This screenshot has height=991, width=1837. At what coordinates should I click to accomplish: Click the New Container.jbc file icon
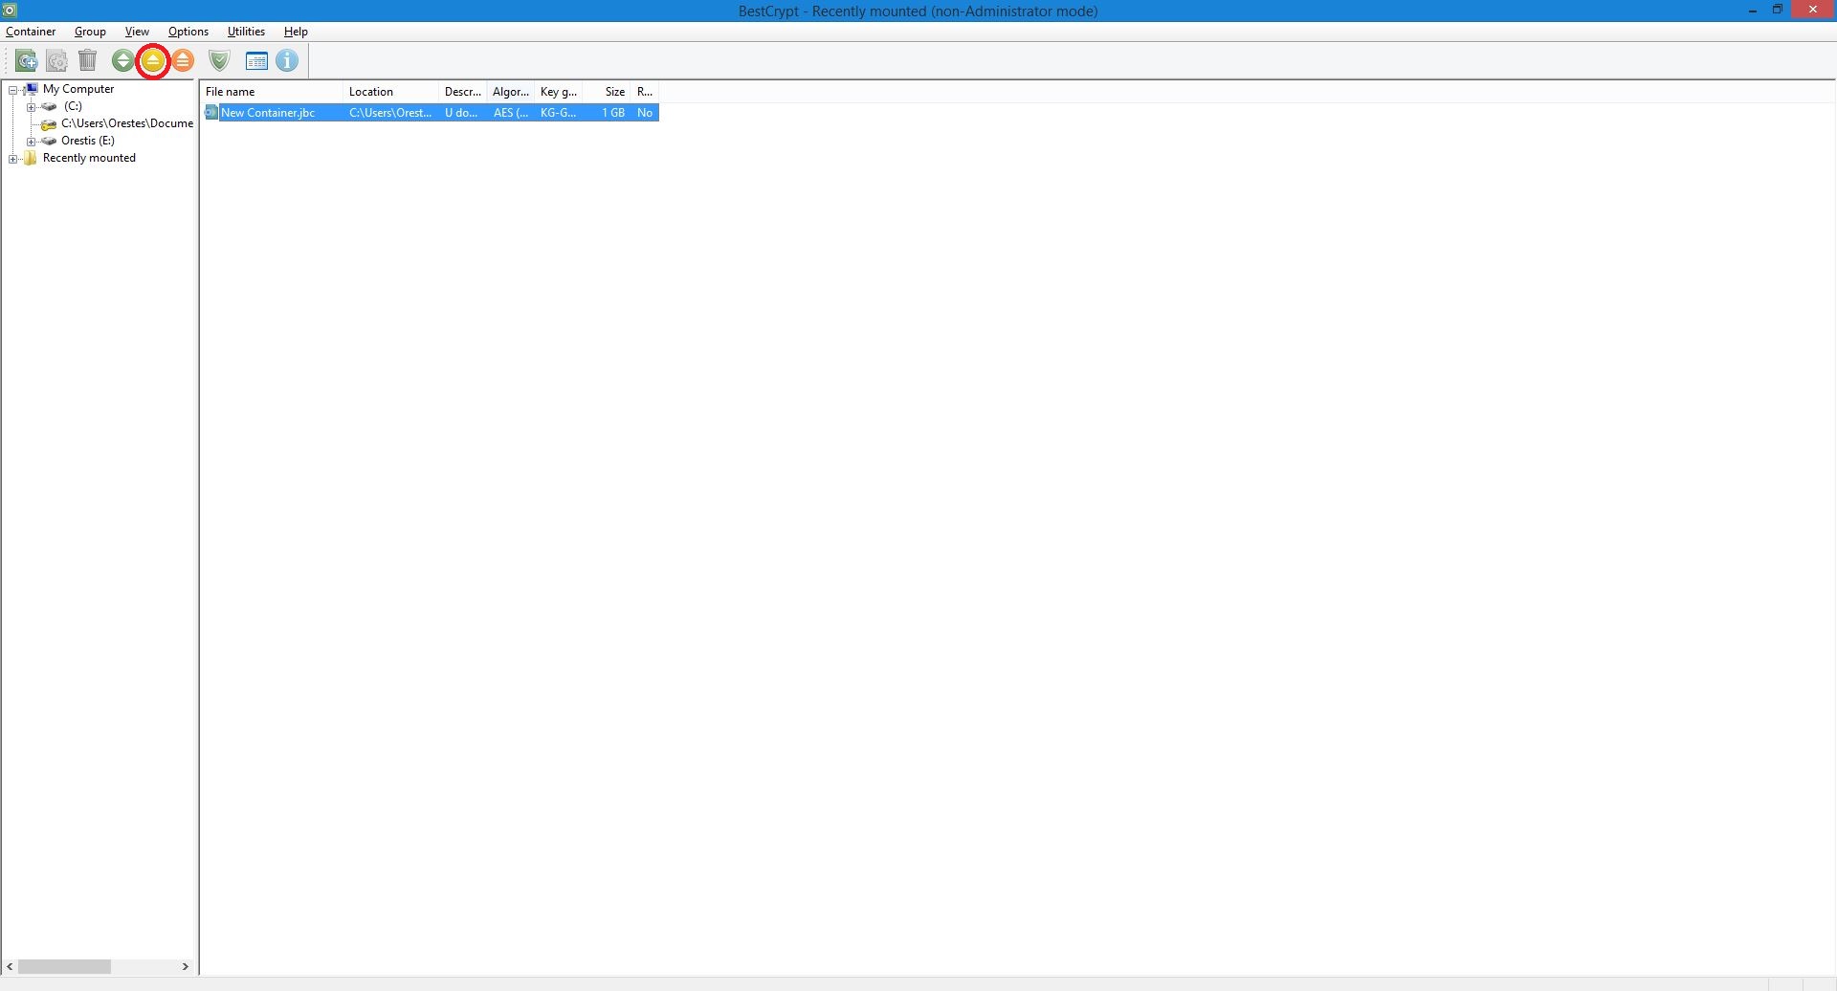coord(211,113)
